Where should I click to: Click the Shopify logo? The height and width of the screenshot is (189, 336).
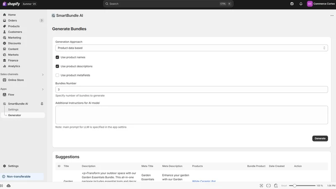[x=11, y=4]
